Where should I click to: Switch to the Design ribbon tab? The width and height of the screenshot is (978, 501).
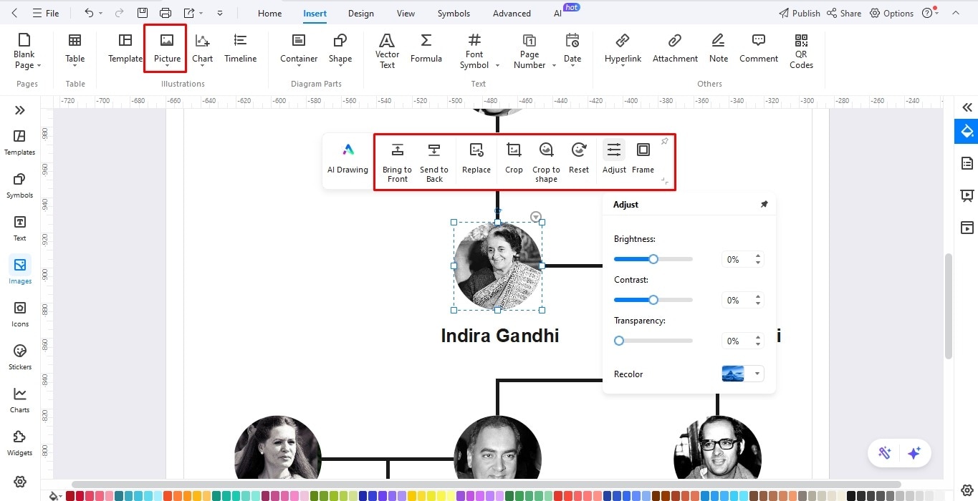(360, 12)
